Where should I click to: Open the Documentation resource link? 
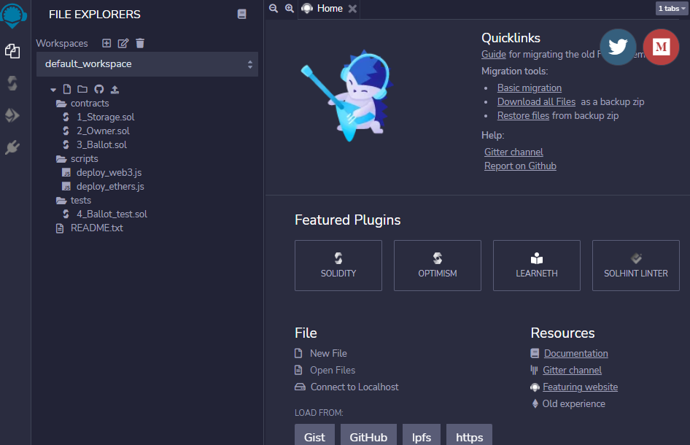coord(576,354)
